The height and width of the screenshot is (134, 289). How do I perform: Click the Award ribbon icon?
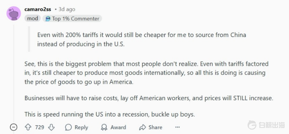[x=104, y=127]
